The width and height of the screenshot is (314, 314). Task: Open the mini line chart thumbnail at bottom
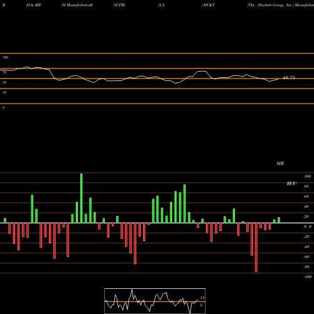[155, 301]
